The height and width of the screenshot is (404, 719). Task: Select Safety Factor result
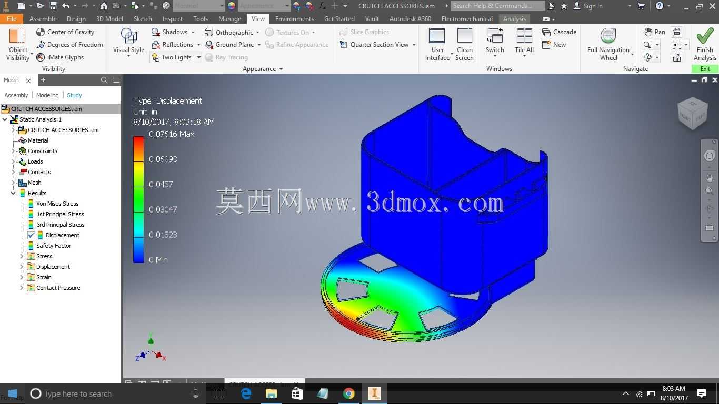pyautogui.click(x=54, y=246)
